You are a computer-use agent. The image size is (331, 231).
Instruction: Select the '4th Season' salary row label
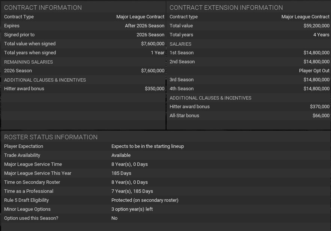tap(182, 89)
